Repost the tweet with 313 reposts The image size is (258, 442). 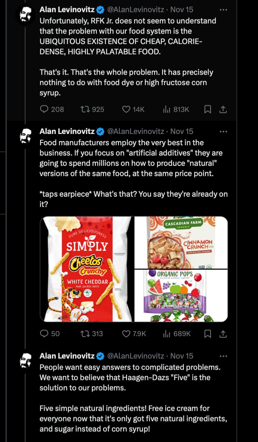[x=91, y=333]
